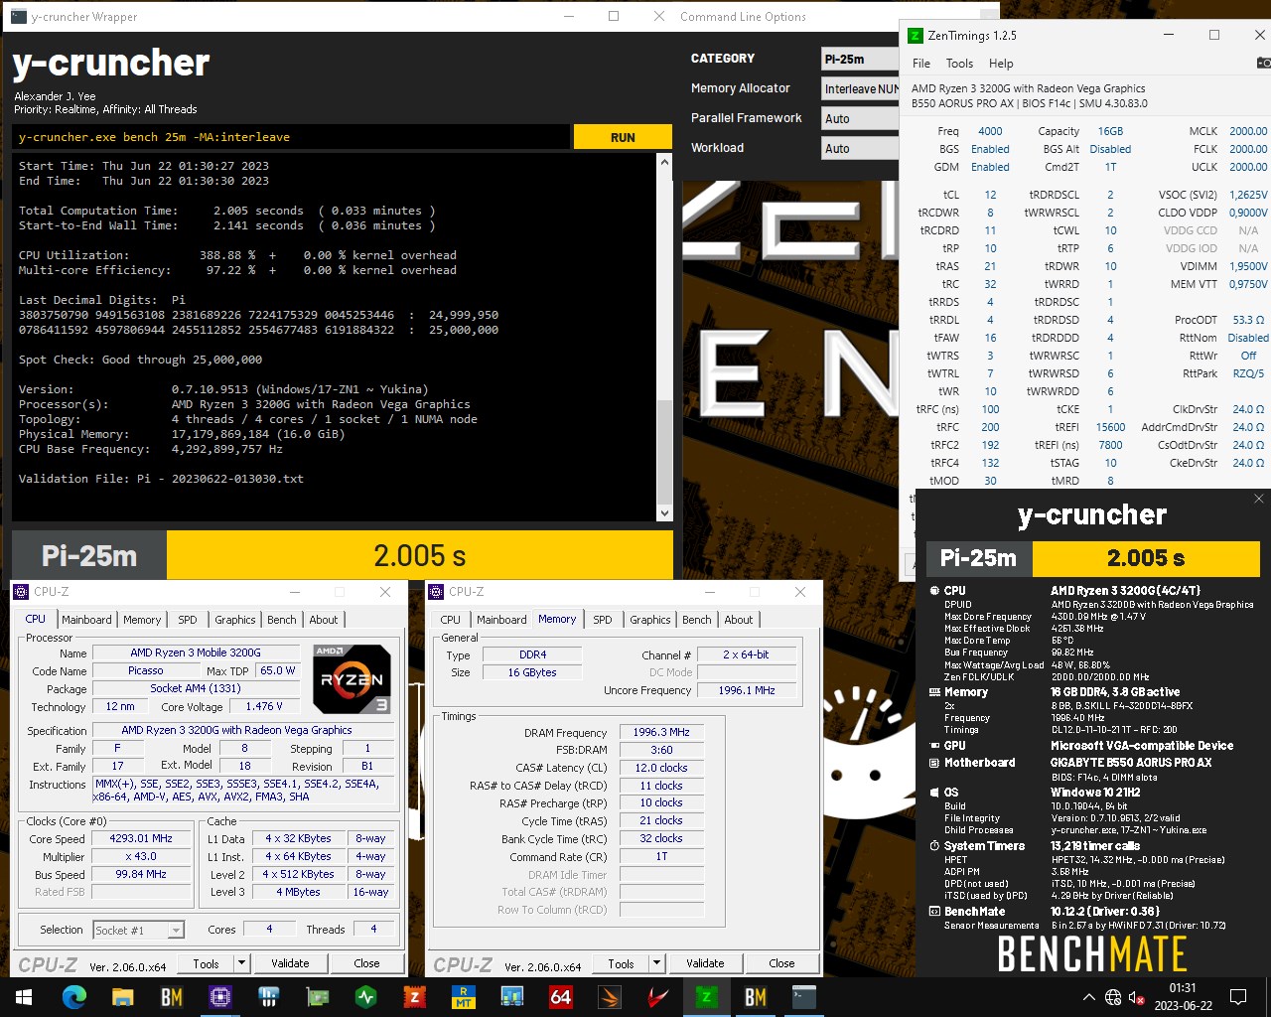Open the green graphics card taskbar icon
The image size is (1271, 1017).
[x=317, y=996]
